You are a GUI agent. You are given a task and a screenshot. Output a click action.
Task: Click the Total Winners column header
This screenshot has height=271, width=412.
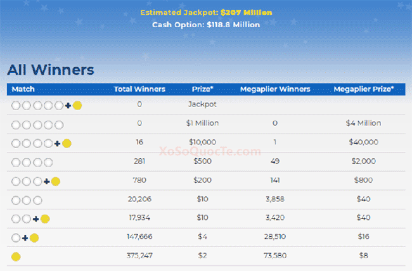[139, 89]
